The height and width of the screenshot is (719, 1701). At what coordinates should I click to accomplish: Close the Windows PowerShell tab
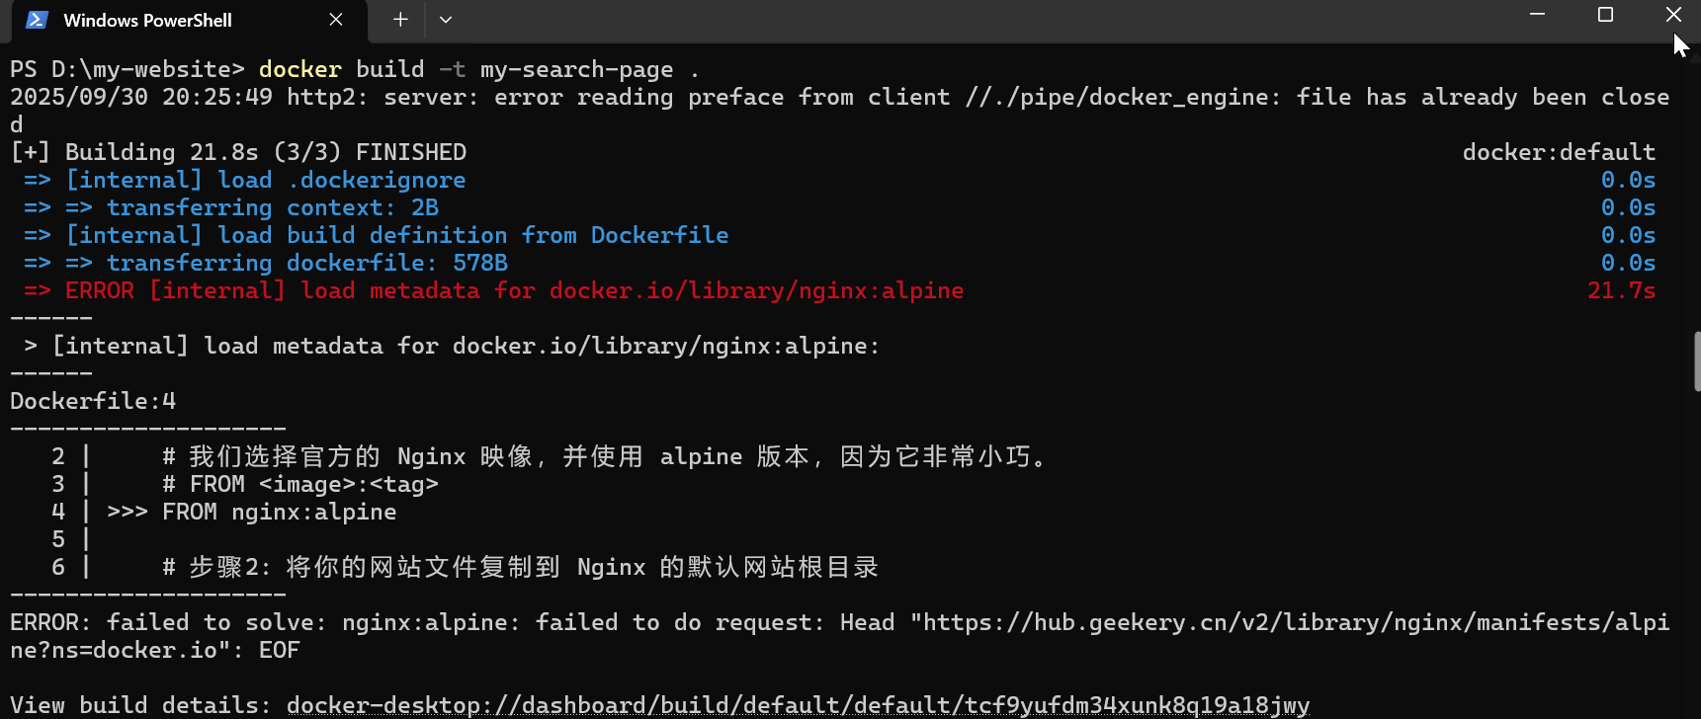click(336, 20)
